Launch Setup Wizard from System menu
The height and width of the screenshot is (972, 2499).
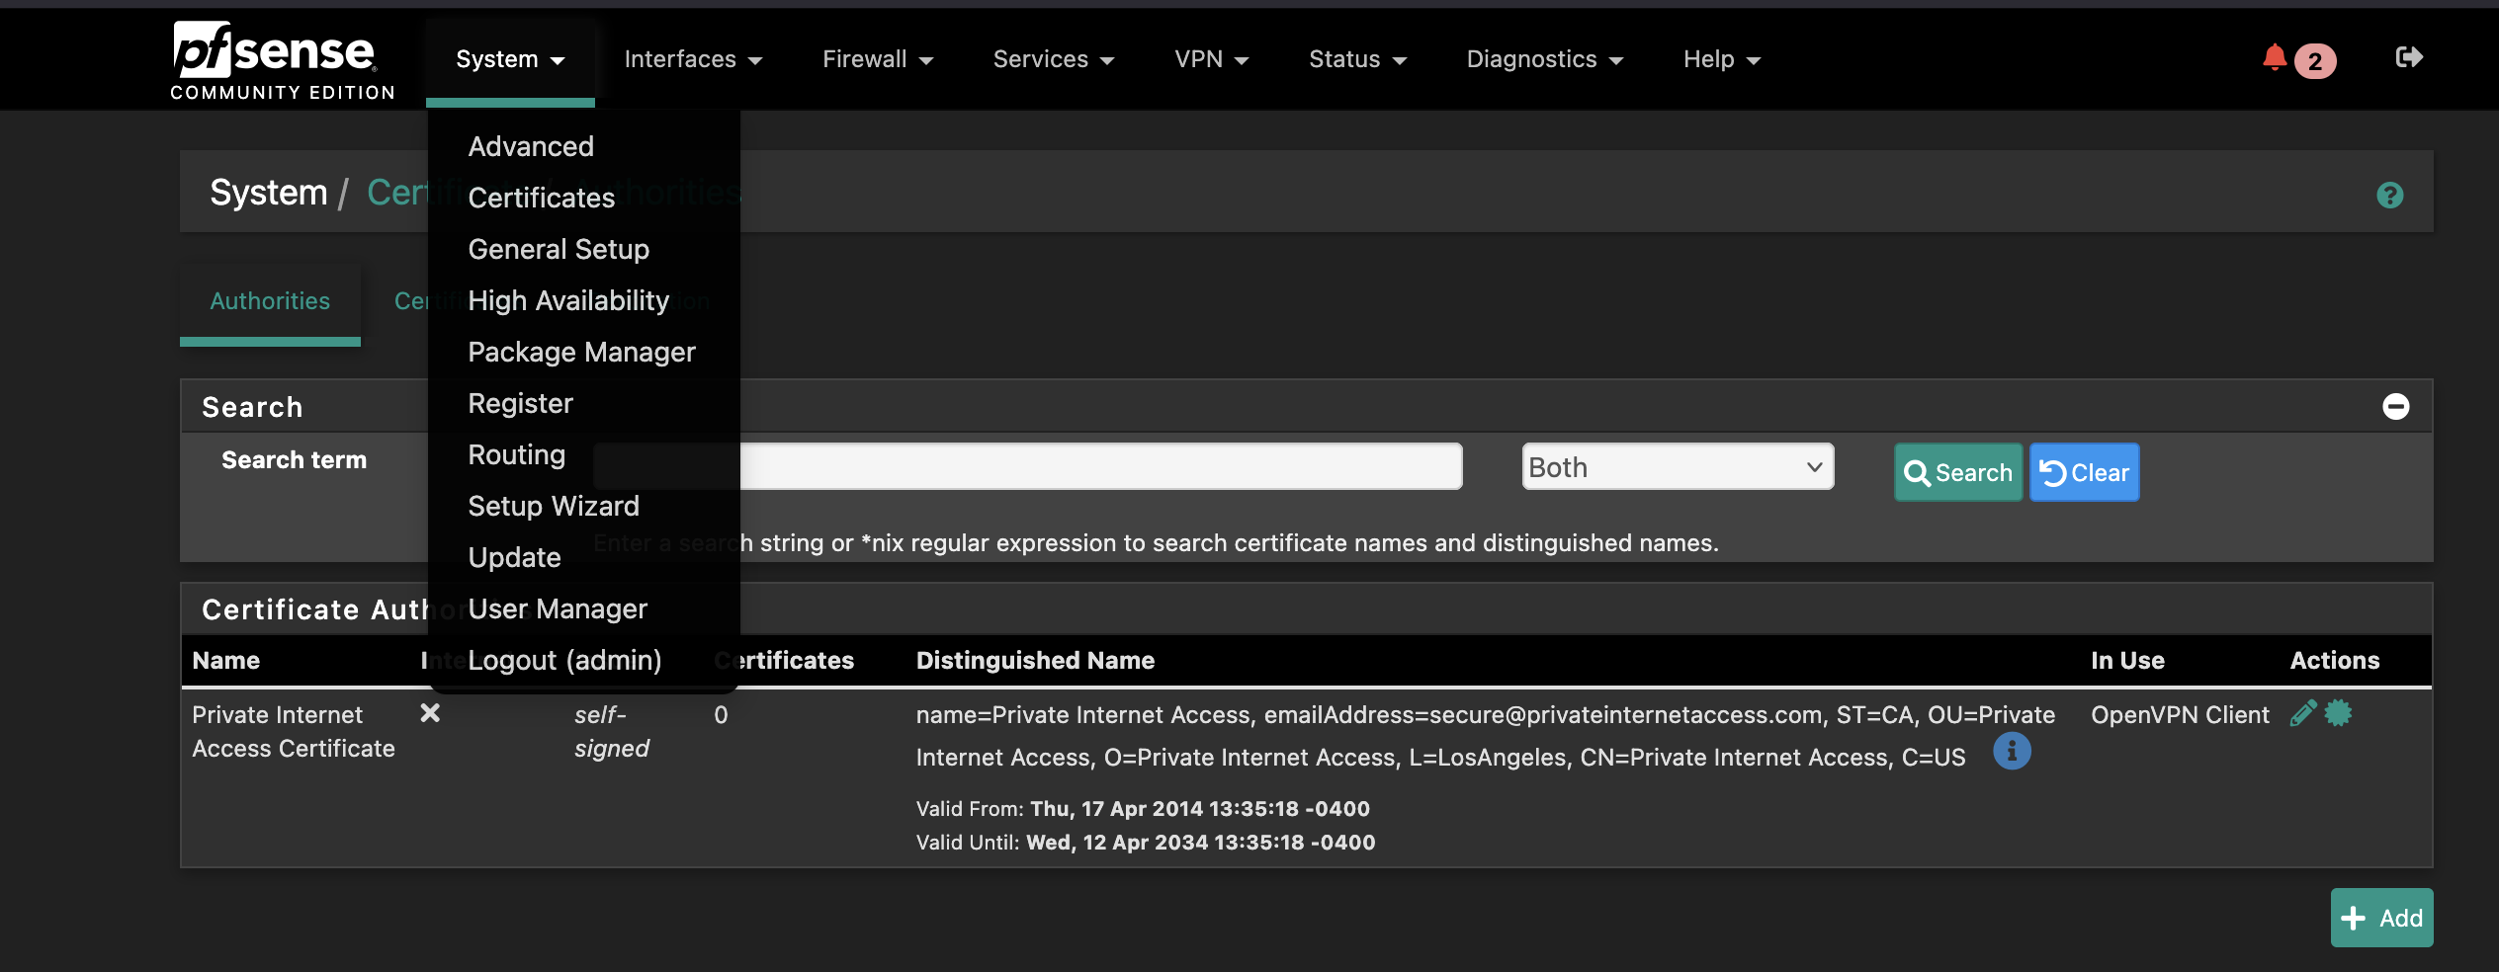click(554, 506)
